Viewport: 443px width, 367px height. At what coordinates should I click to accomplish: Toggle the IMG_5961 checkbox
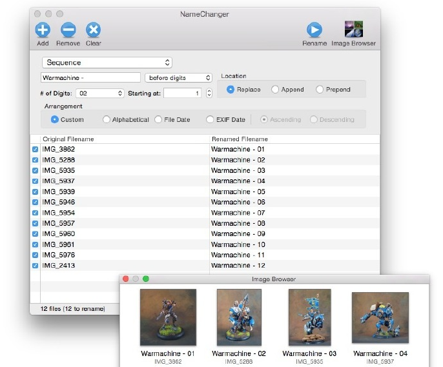click(36, 244)
